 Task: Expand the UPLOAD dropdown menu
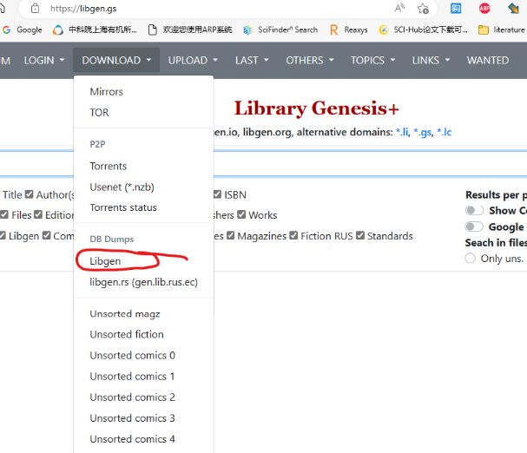(x=194, y=61)
